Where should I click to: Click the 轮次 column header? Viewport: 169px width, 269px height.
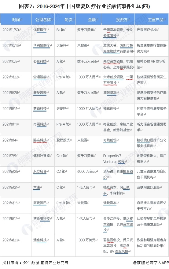coord(65,20)
